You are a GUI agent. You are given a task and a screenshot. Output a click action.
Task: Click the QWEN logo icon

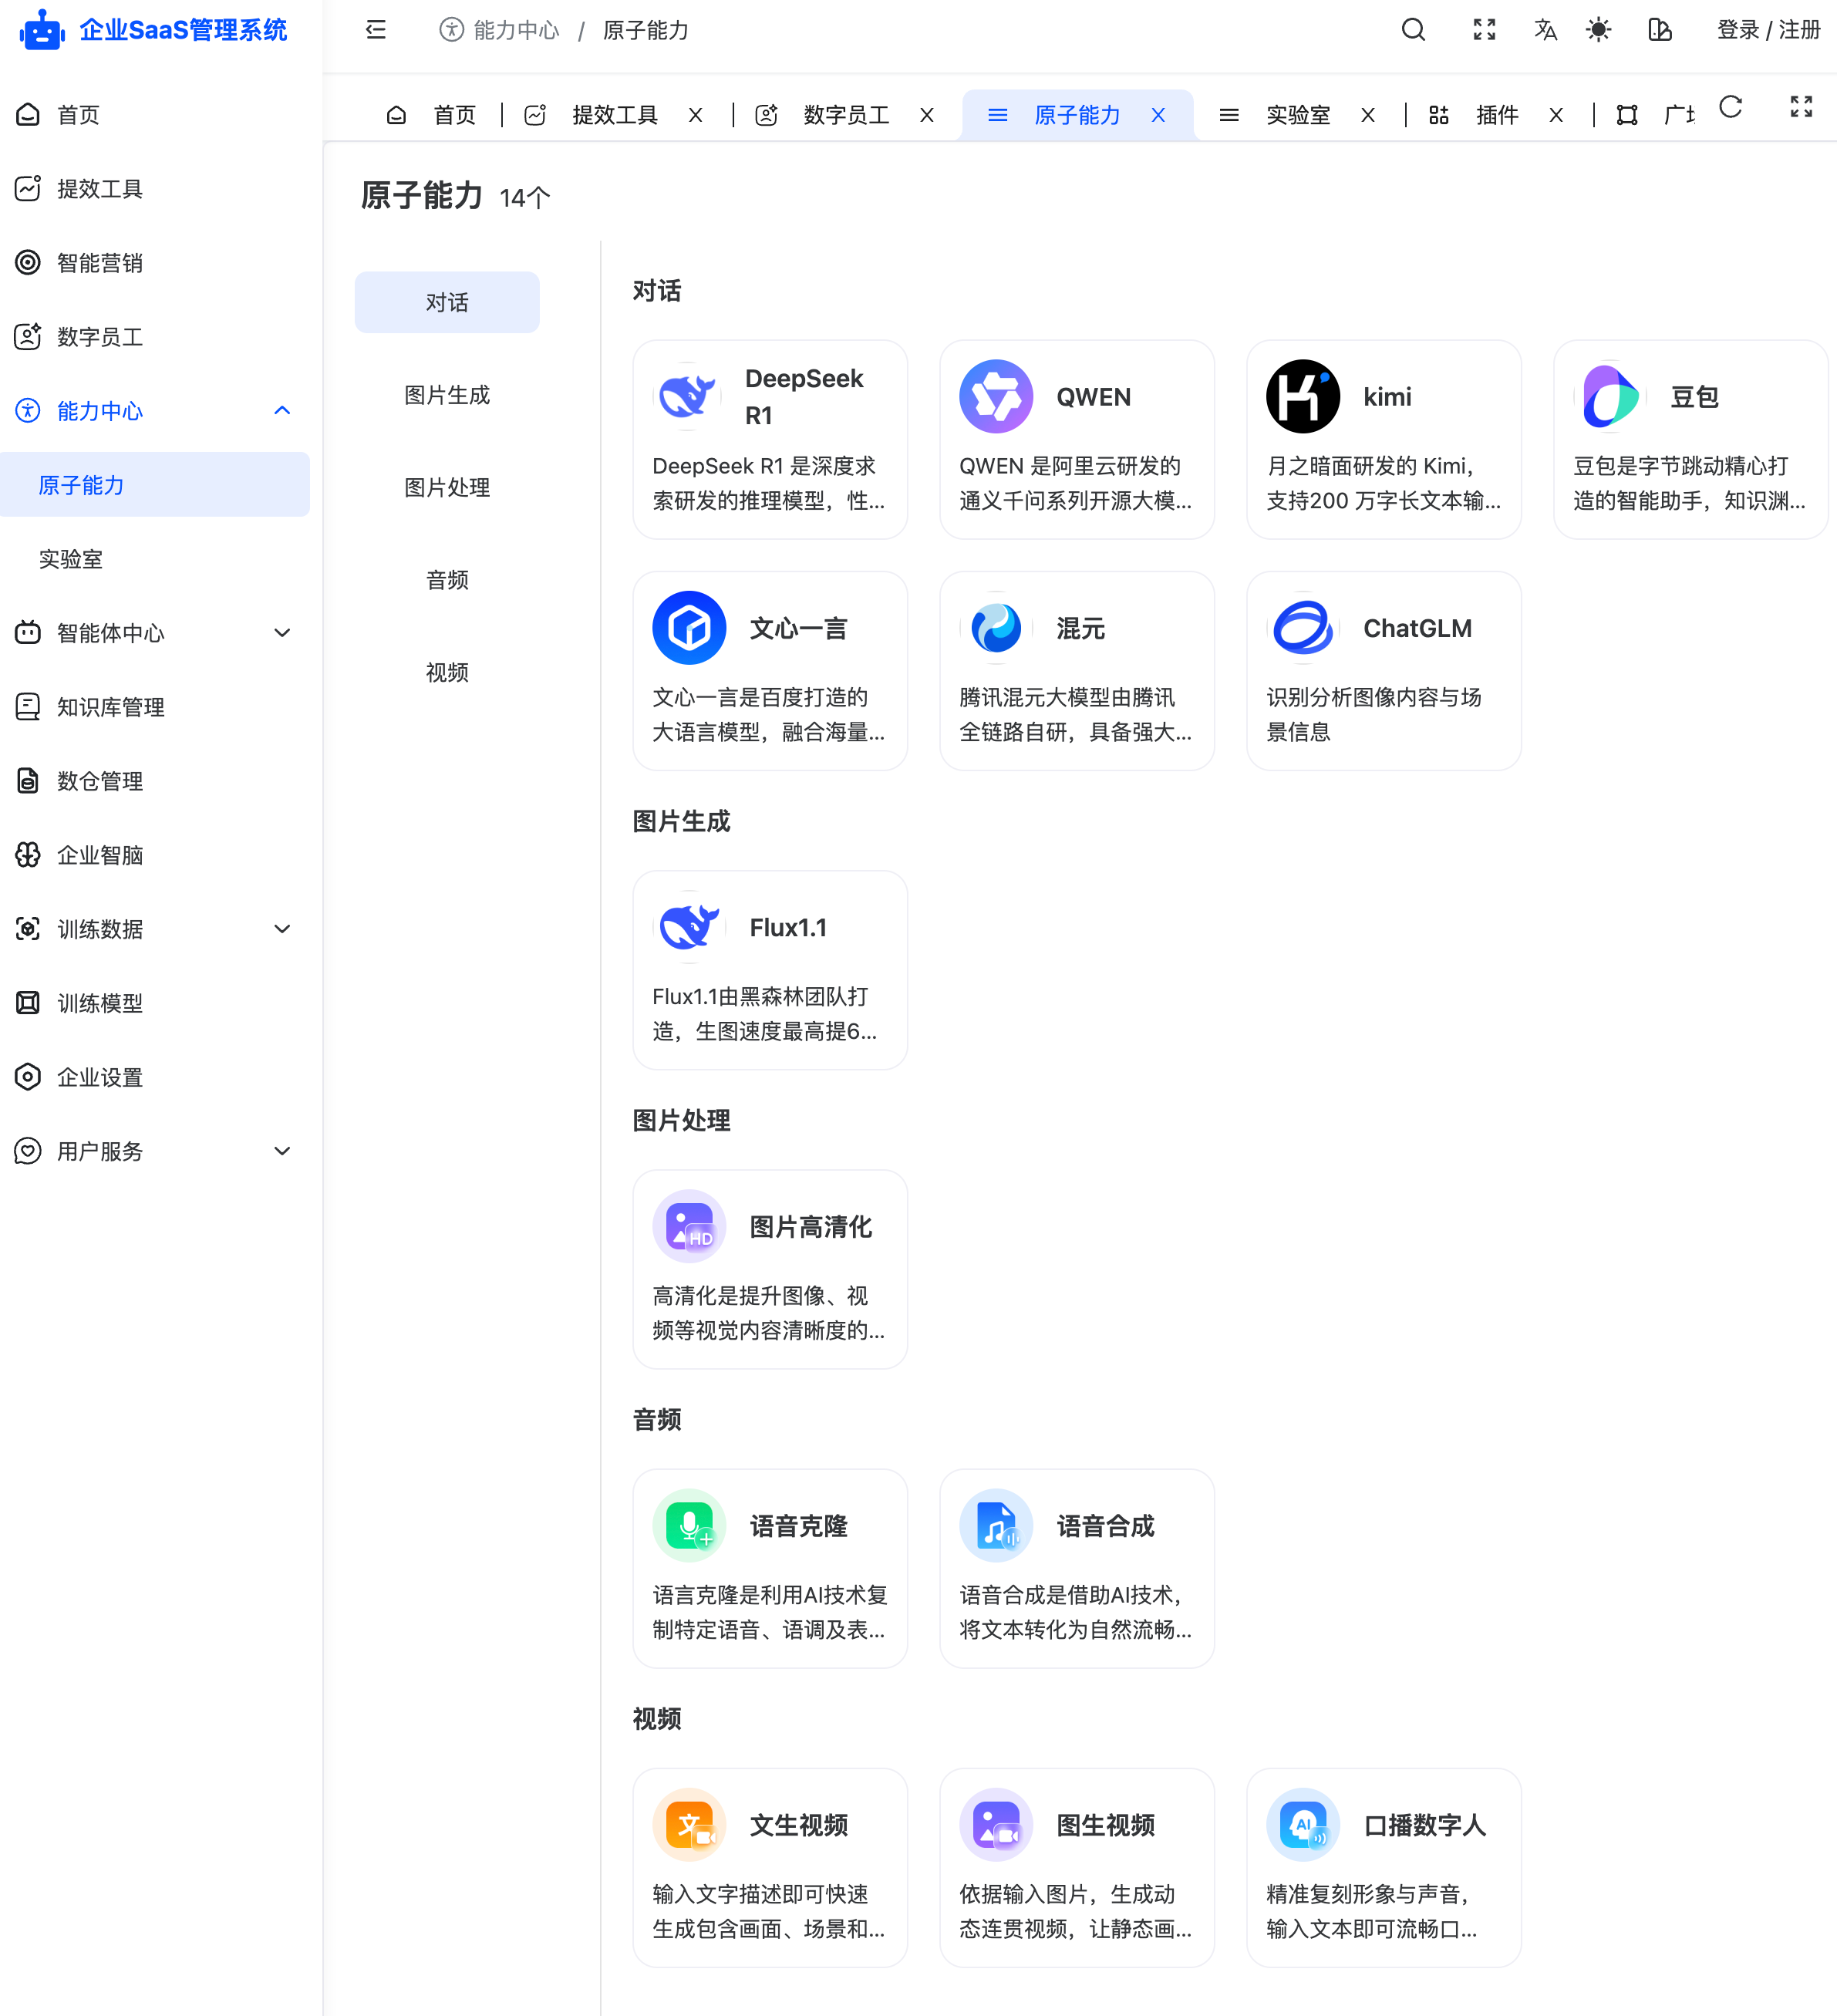point(995,397)
